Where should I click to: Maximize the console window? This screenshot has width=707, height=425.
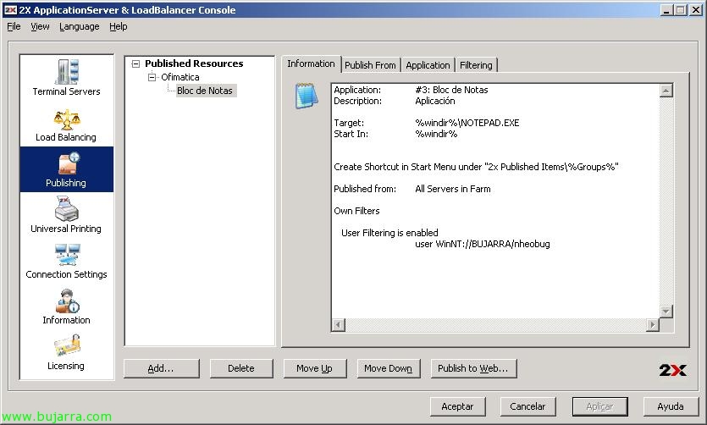(x=681, y=10)
